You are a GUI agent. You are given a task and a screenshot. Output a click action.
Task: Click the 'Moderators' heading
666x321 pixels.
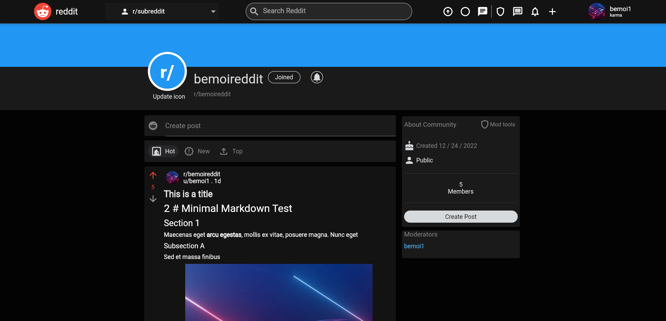click(421, 234)
